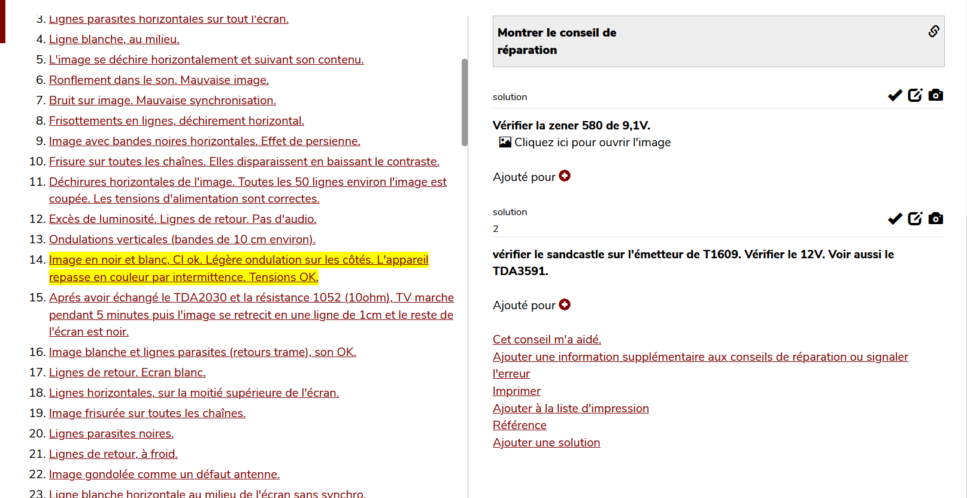The width and height of the screenshot is (967, 498).
Task: Click camera icon for solution 2
Action: point(936,218)
